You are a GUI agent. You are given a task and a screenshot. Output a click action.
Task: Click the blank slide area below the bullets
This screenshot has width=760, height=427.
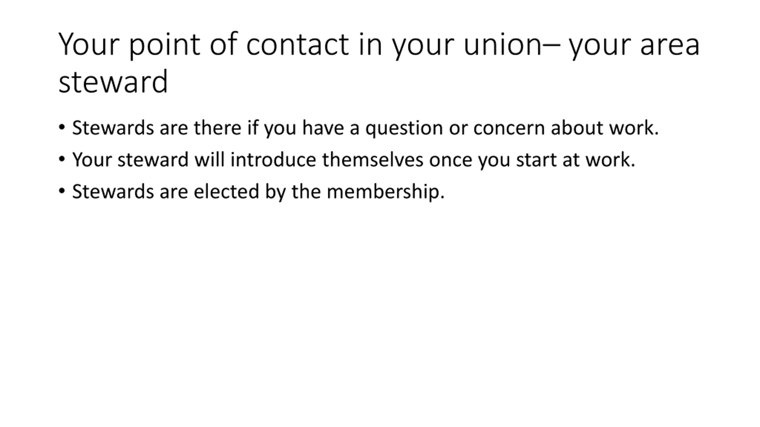(380, 311)
